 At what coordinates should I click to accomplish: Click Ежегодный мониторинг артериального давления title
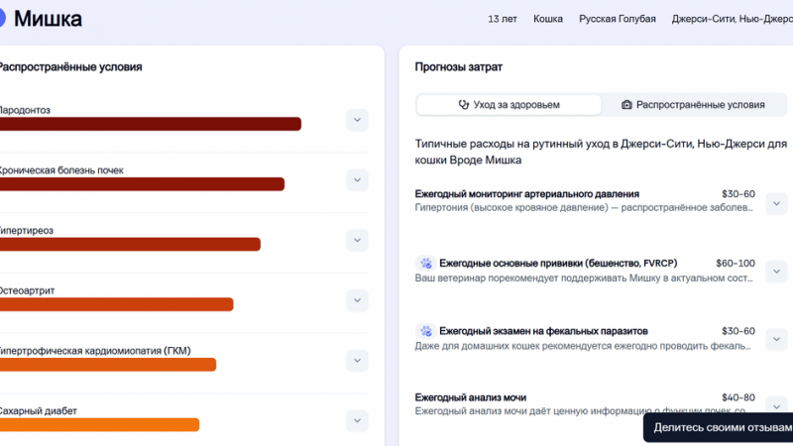click(x=527, y=194)
